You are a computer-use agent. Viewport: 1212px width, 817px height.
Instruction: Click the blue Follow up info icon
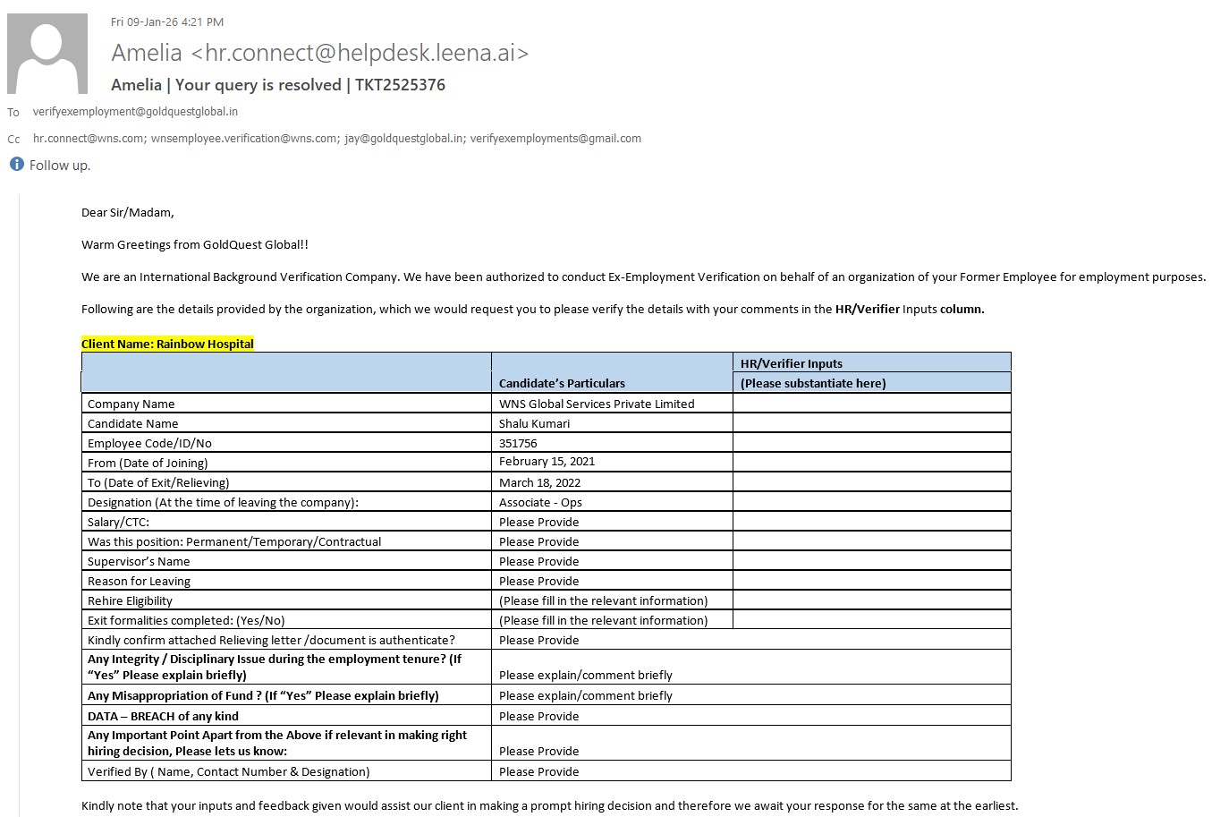pos(16,165)
